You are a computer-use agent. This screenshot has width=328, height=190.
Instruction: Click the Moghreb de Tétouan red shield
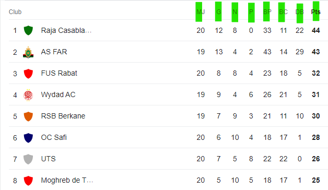pyautogui.click(x=28, y=181)
